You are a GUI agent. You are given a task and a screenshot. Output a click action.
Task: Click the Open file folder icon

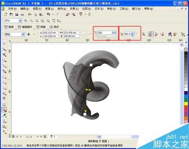(11, 14)
